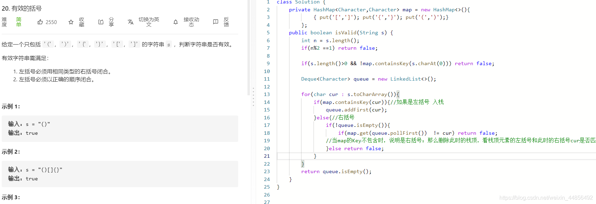Viewport: 596px width, 204px height.
Task: Click the star favorite icon
Action: pos(71,22)
